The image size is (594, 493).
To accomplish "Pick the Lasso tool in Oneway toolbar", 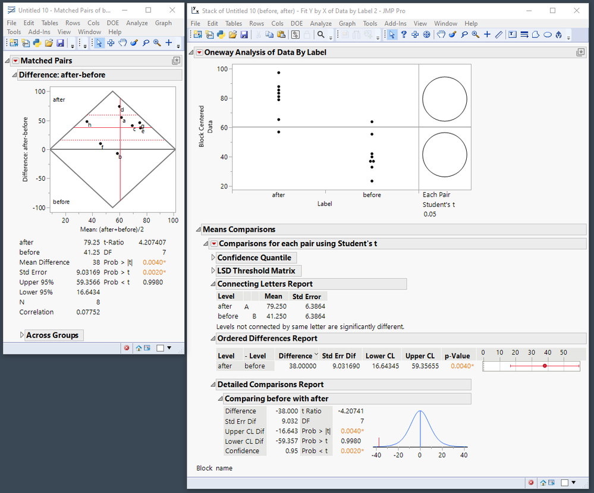I will pos(464,34).
